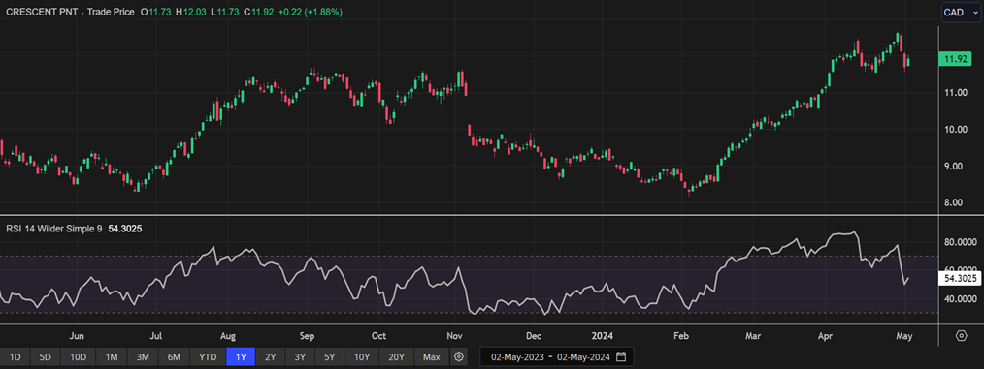The image size is (984, 369).
Task: Edit the 02-May-2023 start date
Action: (x=517, y=357)
